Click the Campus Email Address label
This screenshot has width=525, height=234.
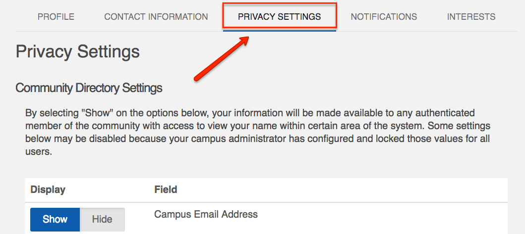pos(206,214)
